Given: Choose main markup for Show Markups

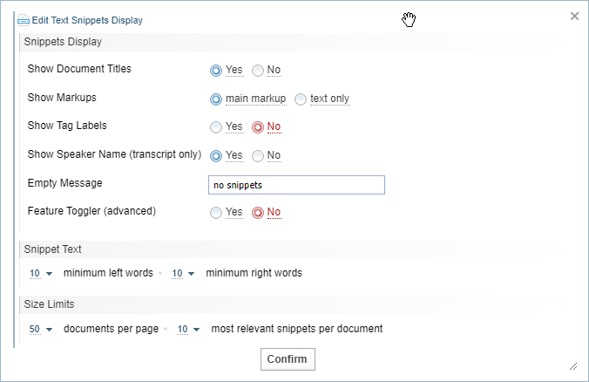Looking at the screenshot, I should coord(216,99).
